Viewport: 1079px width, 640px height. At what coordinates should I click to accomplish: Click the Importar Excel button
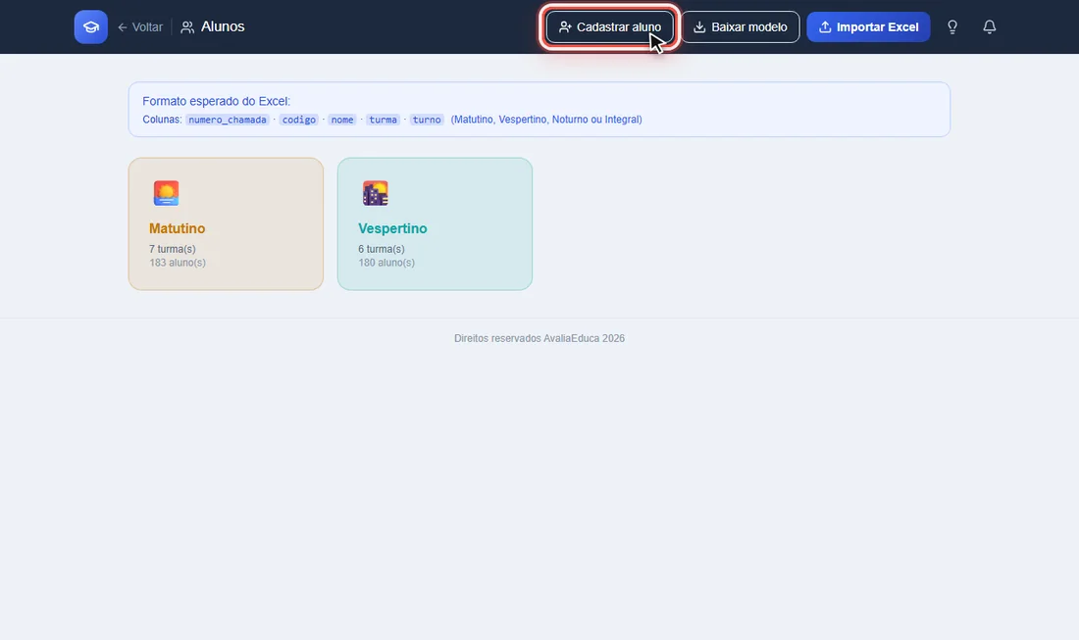[x=868, y=26]
